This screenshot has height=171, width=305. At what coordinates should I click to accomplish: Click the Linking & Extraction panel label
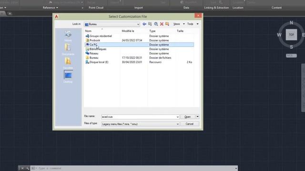pyautogui.click(x=216, y=8)
